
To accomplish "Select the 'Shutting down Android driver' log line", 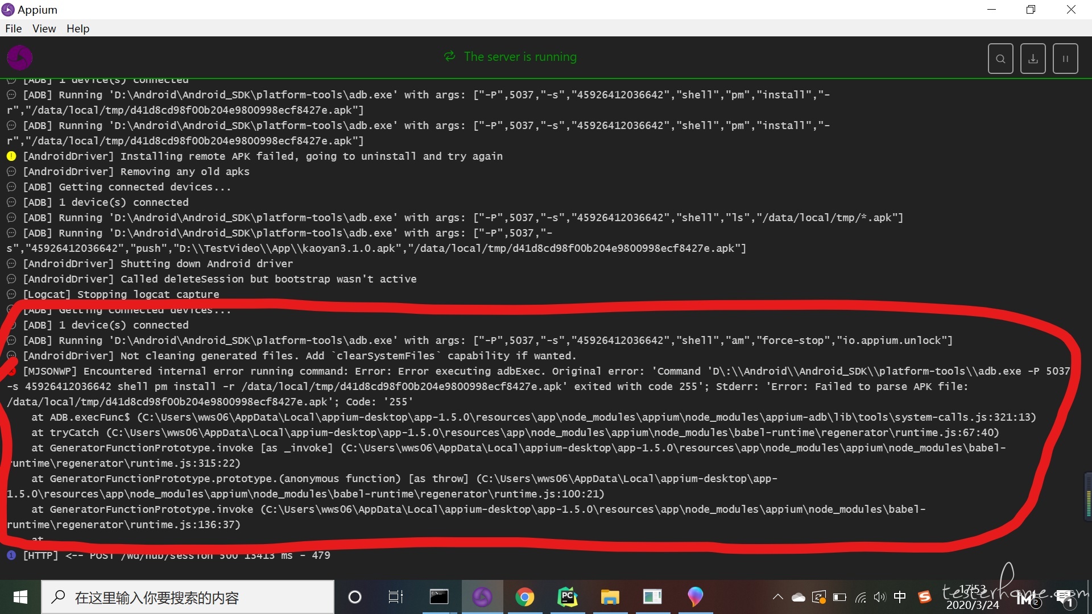I will pos(158,263).
